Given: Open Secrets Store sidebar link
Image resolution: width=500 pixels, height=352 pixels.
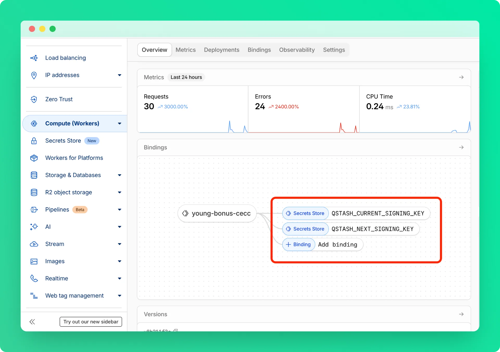Looking at the screenshot, I should click(63, 141).
